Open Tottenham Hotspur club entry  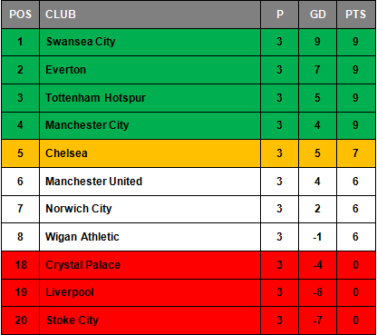click(96, 98)
